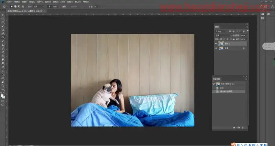Viewport: 275px width, 146px height.
Task: Select the Magic Wand tool
Action: click(x=3, y=26)
